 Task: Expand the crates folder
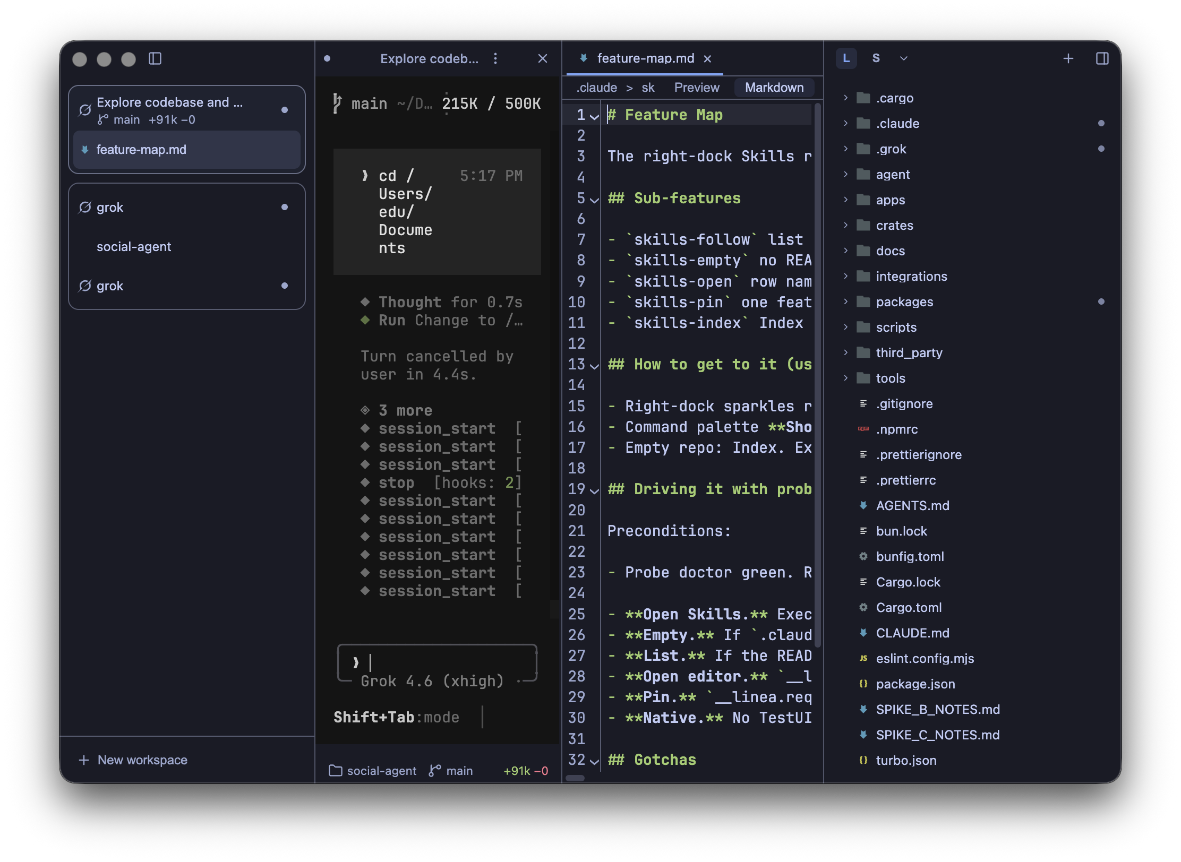point(845,225)
